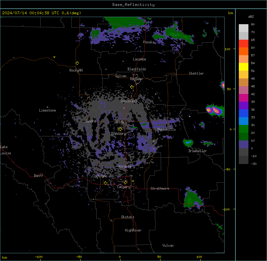267x261 pixels.
Task: Click the -50 tick on vertical km axis
Action: click(227, 169)
